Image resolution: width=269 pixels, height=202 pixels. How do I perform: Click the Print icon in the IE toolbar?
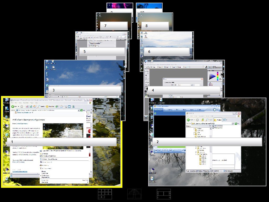click(66, 107)
